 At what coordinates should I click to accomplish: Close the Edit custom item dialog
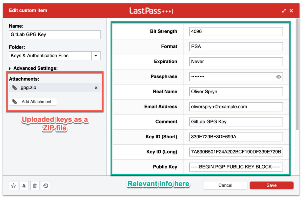(x=291, y=11)
